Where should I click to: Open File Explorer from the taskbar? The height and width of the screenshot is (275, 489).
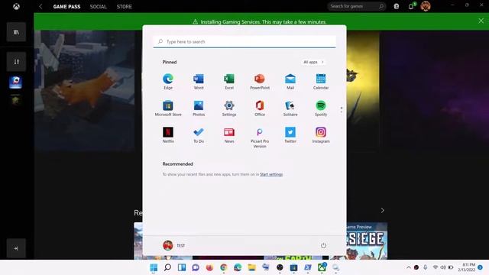(251, 267)
